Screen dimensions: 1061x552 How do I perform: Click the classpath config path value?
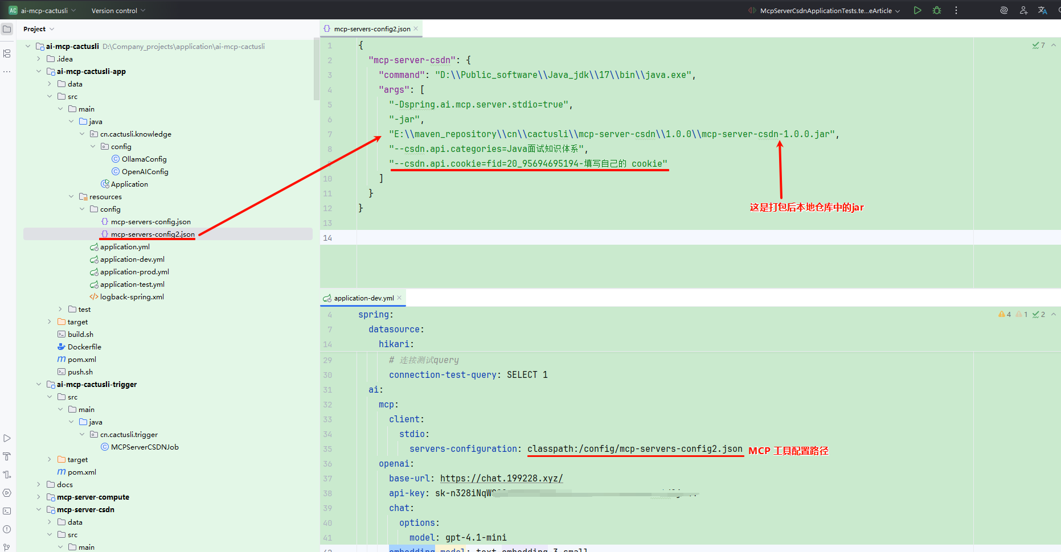pos(634,449)
